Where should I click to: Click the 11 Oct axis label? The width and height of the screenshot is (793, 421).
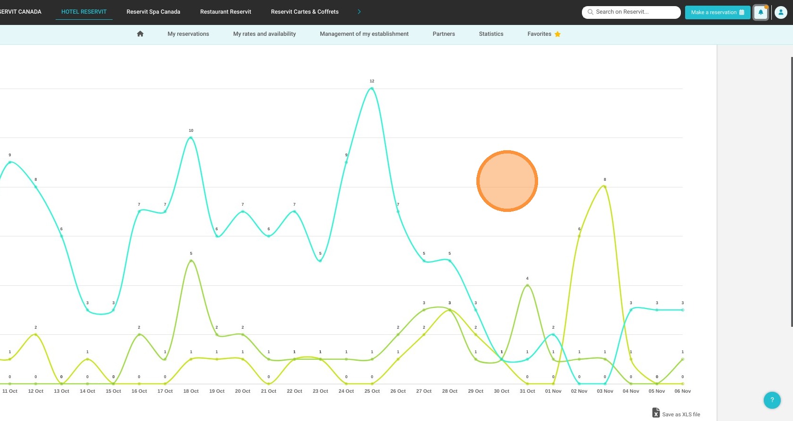pos(10,391)
